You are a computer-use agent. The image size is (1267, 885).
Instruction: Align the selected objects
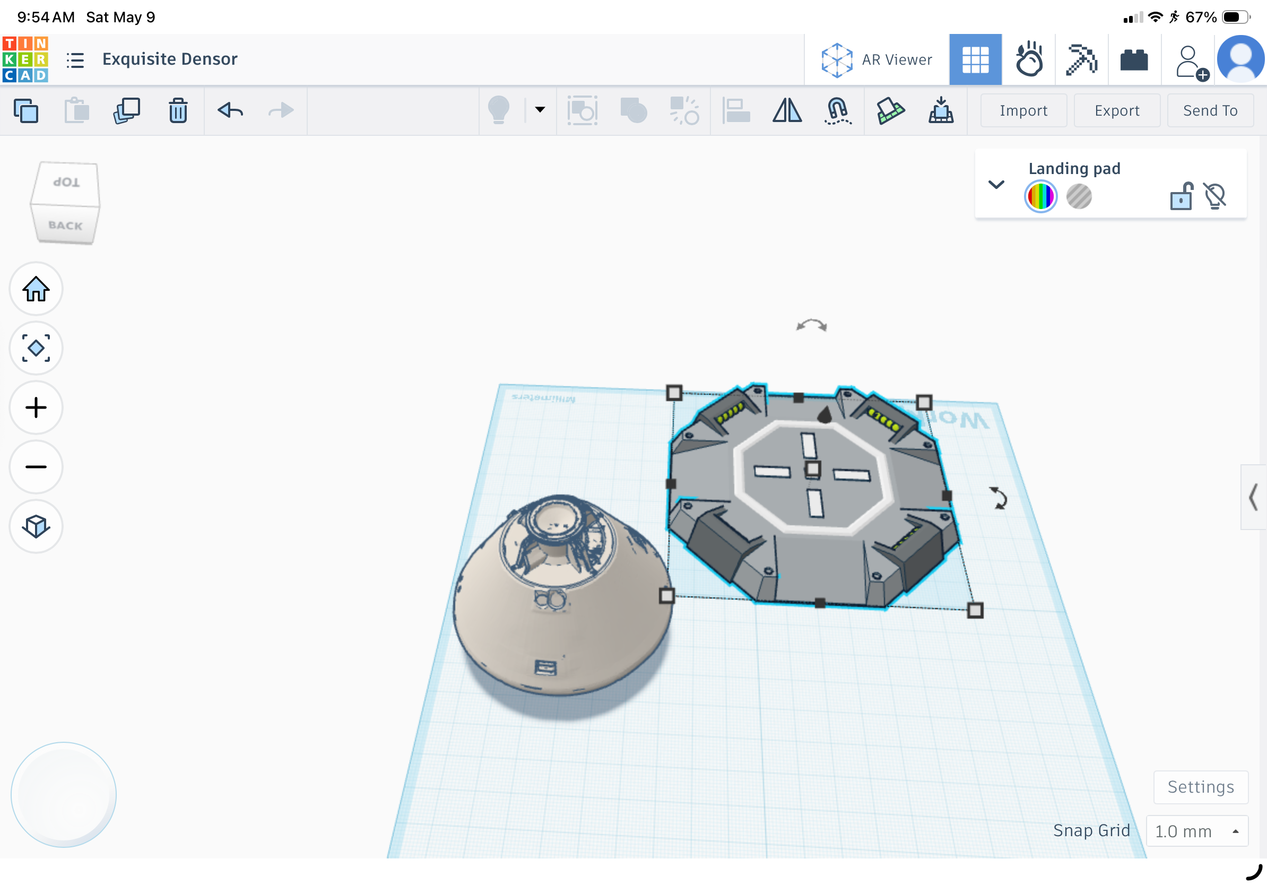736,110
